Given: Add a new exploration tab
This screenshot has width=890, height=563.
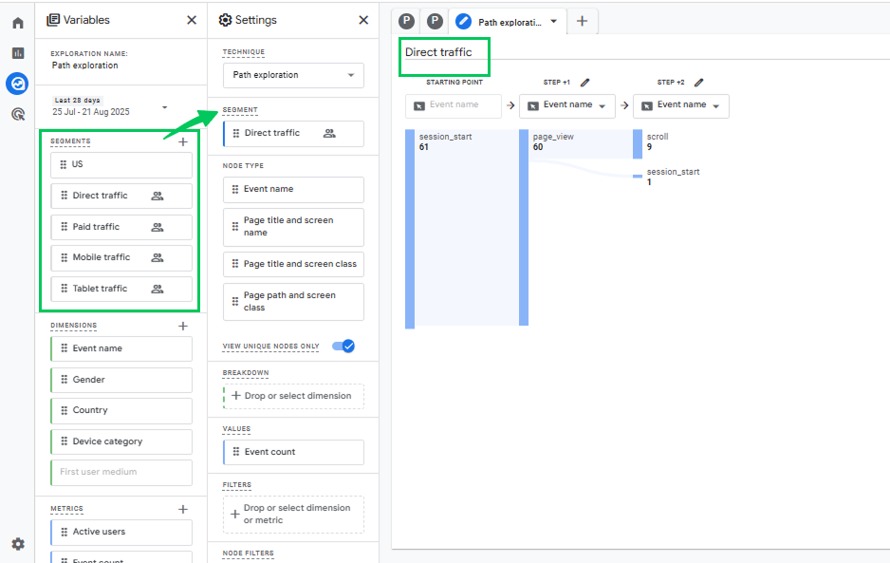Looking at the screenshot, I should coord(582,22).
